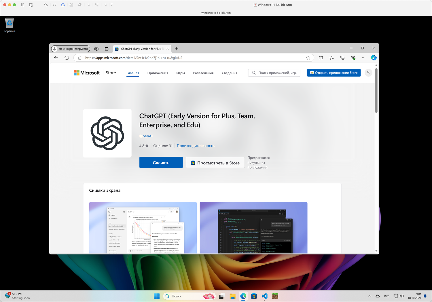This screenshot has width=432, height=302.
Task: Click the address bar URL
Action: point(134,58)
